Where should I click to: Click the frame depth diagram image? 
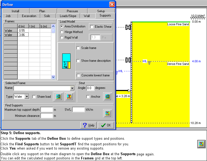coord(66,61)
